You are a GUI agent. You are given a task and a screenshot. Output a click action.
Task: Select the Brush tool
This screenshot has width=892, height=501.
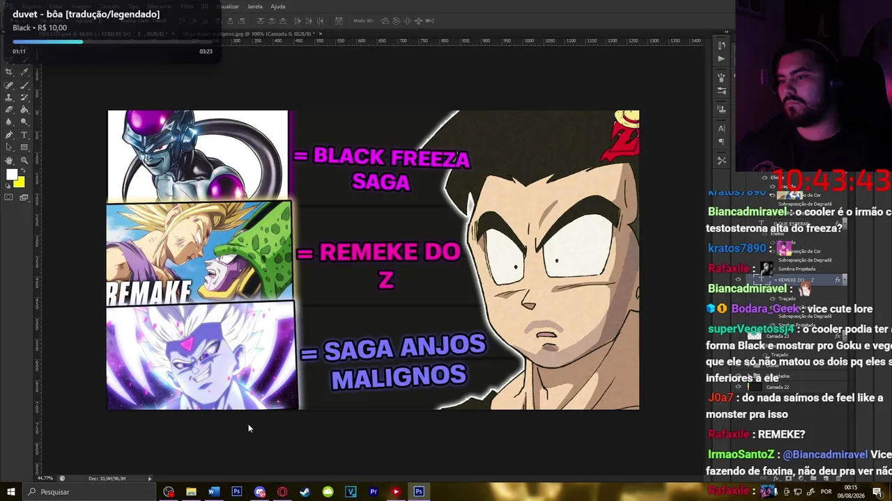(24, 85)
